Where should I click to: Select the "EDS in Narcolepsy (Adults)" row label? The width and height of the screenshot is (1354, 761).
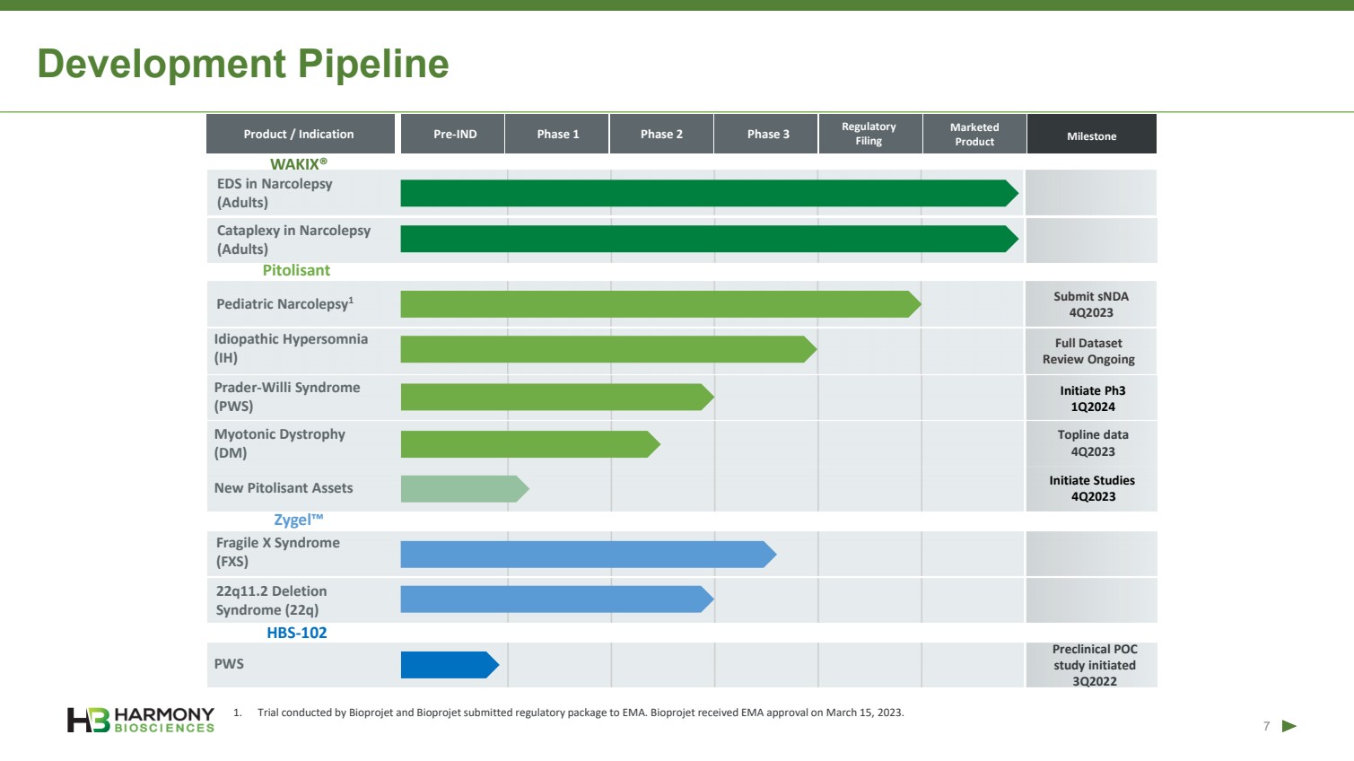coord(275,193)
